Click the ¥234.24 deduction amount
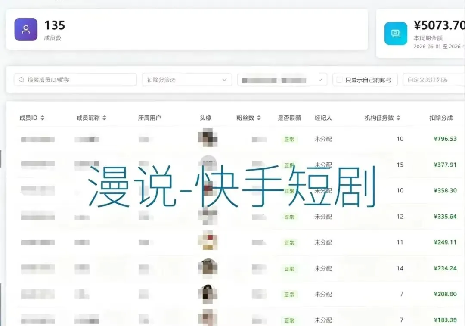The width and height of the screenshot is (465, 326). click(445, 268)
